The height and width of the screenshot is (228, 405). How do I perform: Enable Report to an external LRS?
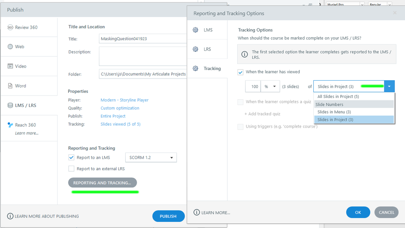tap(71, 168)
